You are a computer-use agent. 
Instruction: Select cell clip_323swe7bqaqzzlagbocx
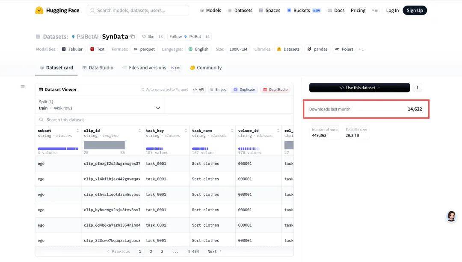point(112,241)
